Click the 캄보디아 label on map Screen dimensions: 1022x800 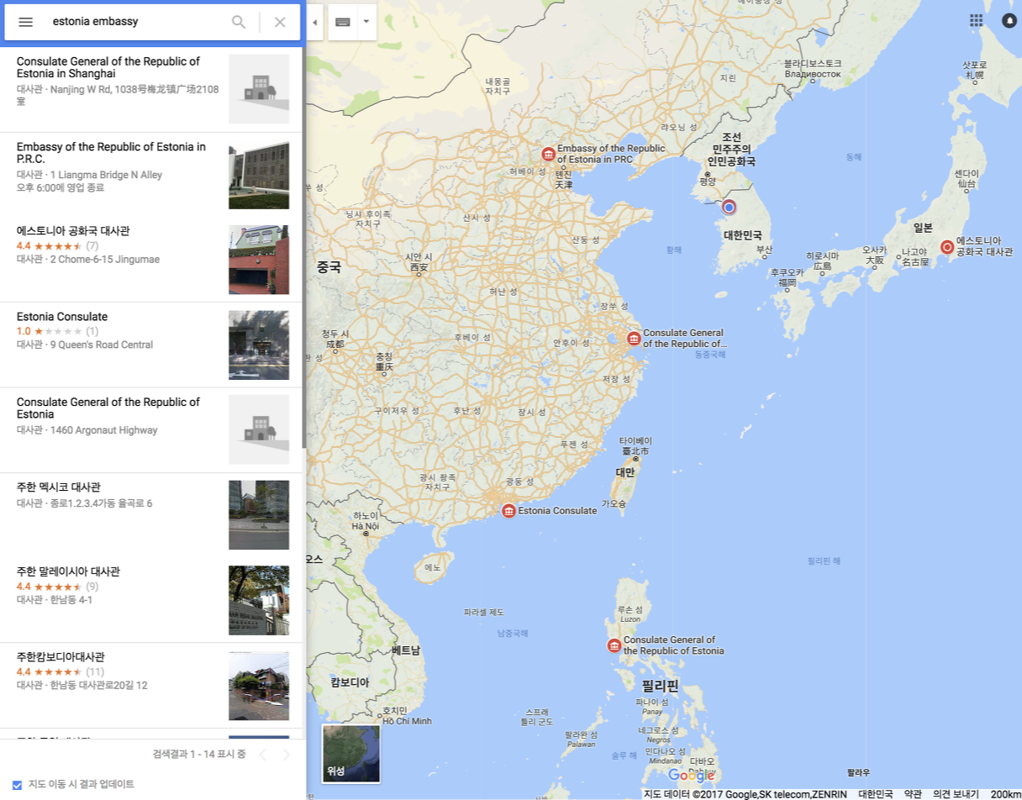(x=350, y=682)
